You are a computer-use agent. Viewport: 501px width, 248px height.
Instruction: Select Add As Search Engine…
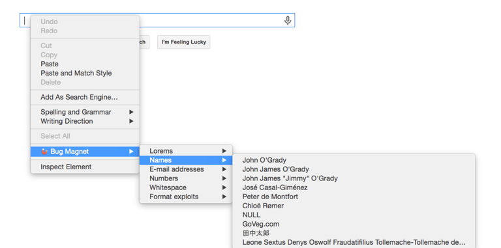(x=85, y=97)
